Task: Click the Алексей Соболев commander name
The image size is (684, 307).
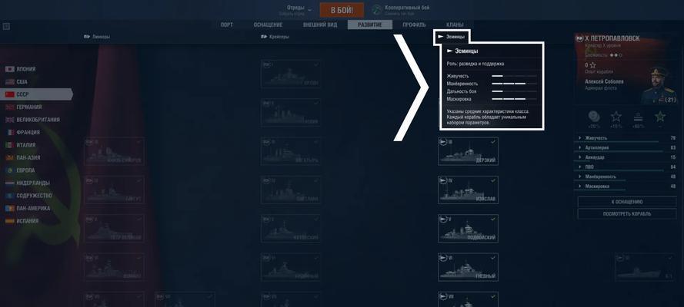Action: (604, 81)
